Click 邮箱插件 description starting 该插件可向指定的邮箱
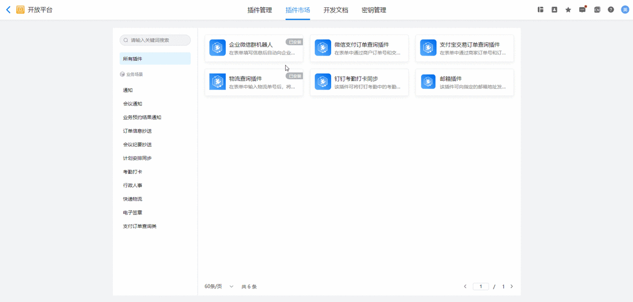Screen dimensions: 633x302 click(473, 87)
